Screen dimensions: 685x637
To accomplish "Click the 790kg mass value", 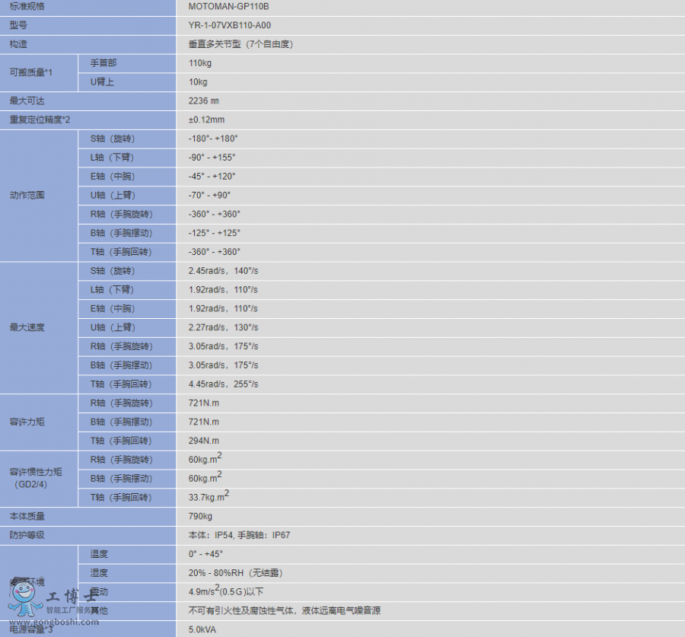I will (x=200, y=516).
